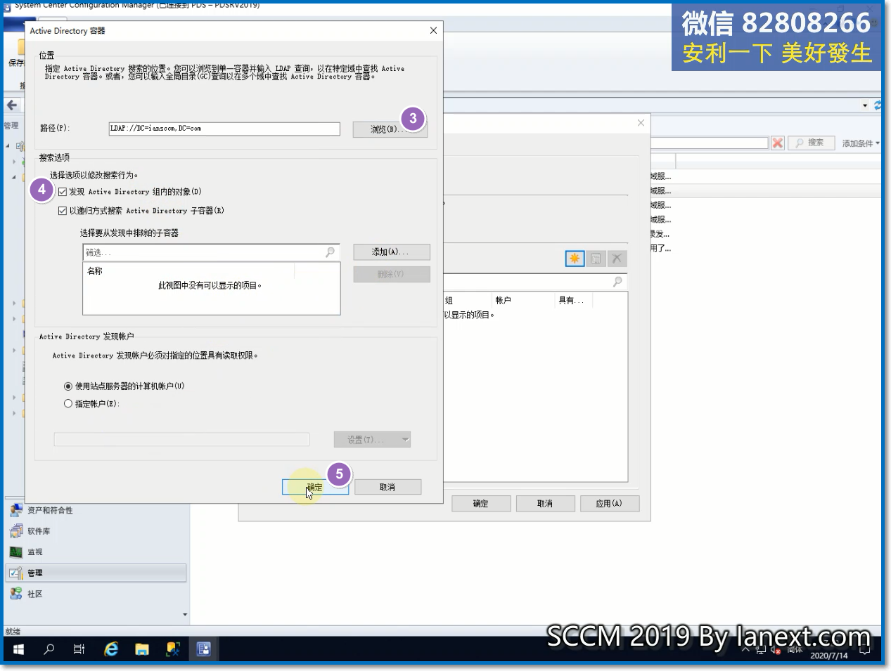Open File Explorer from the taskbar
The height and width of the screenshot is (671, 891).
click(x=142, y=649)
